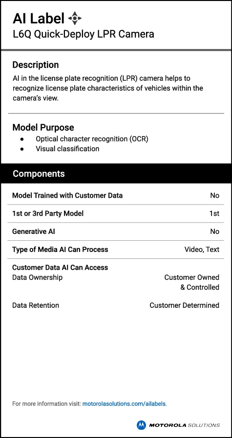Screen dimensions: 232x438
Task: Click the AI Label crosshair icon
Action: click(x=75, y=19)
